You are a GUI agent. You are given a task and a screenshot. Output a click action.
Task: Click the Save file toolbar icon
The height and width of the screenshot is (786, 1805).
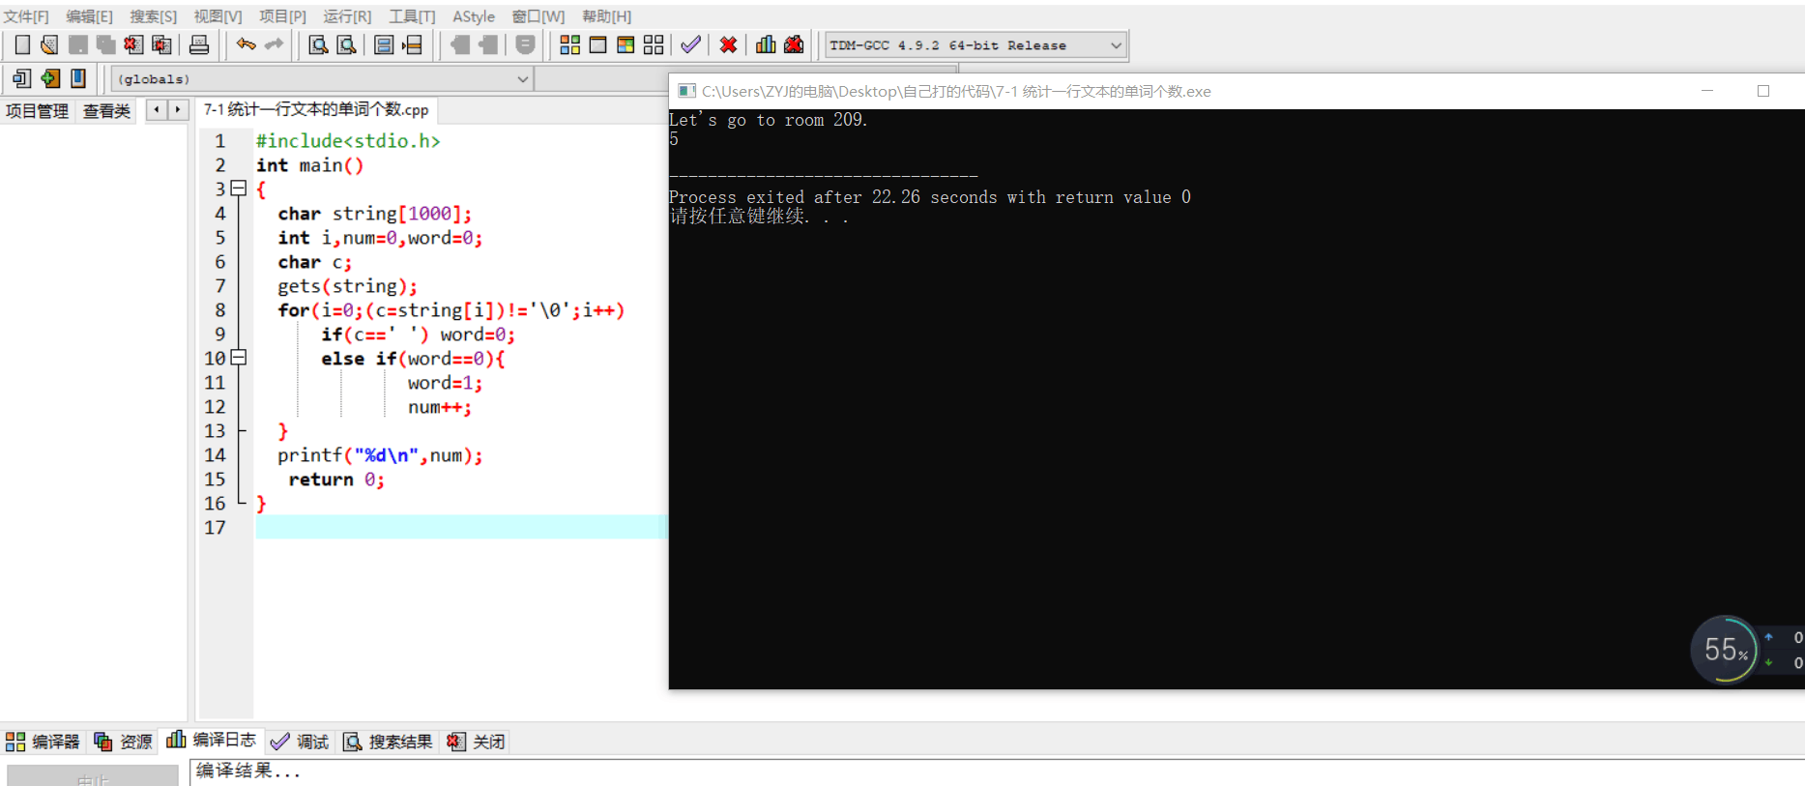click(x=78, y=44)
